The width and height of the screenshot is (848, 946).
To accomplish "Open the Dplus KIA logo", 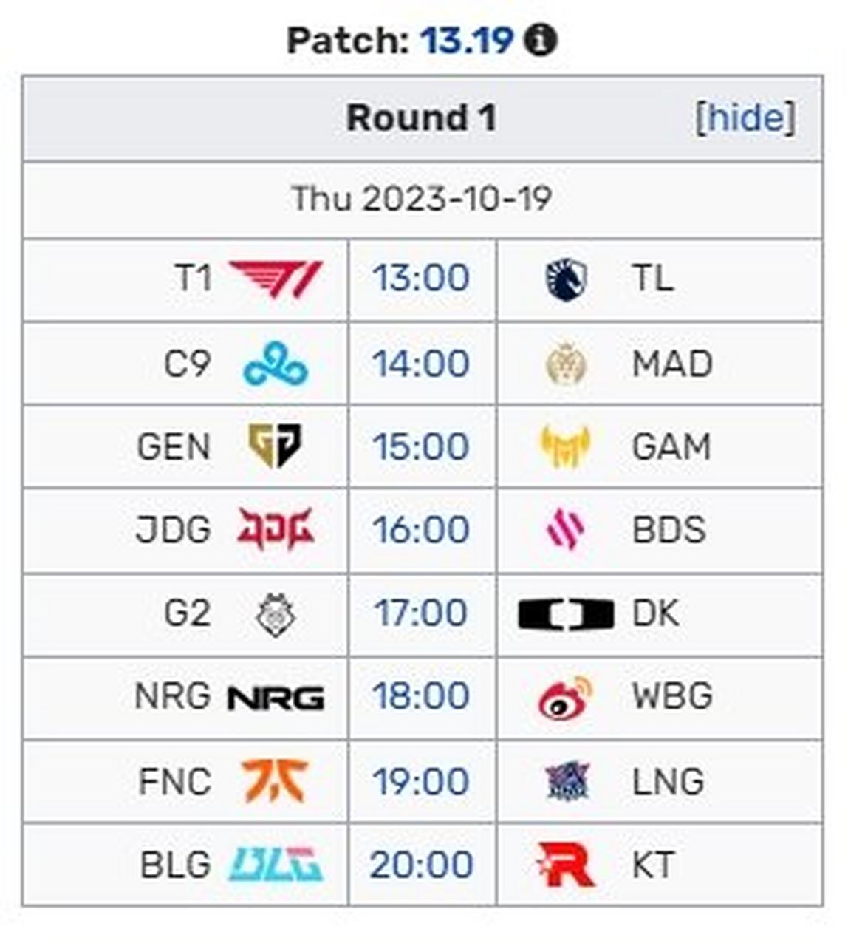I will pos(566,614).
